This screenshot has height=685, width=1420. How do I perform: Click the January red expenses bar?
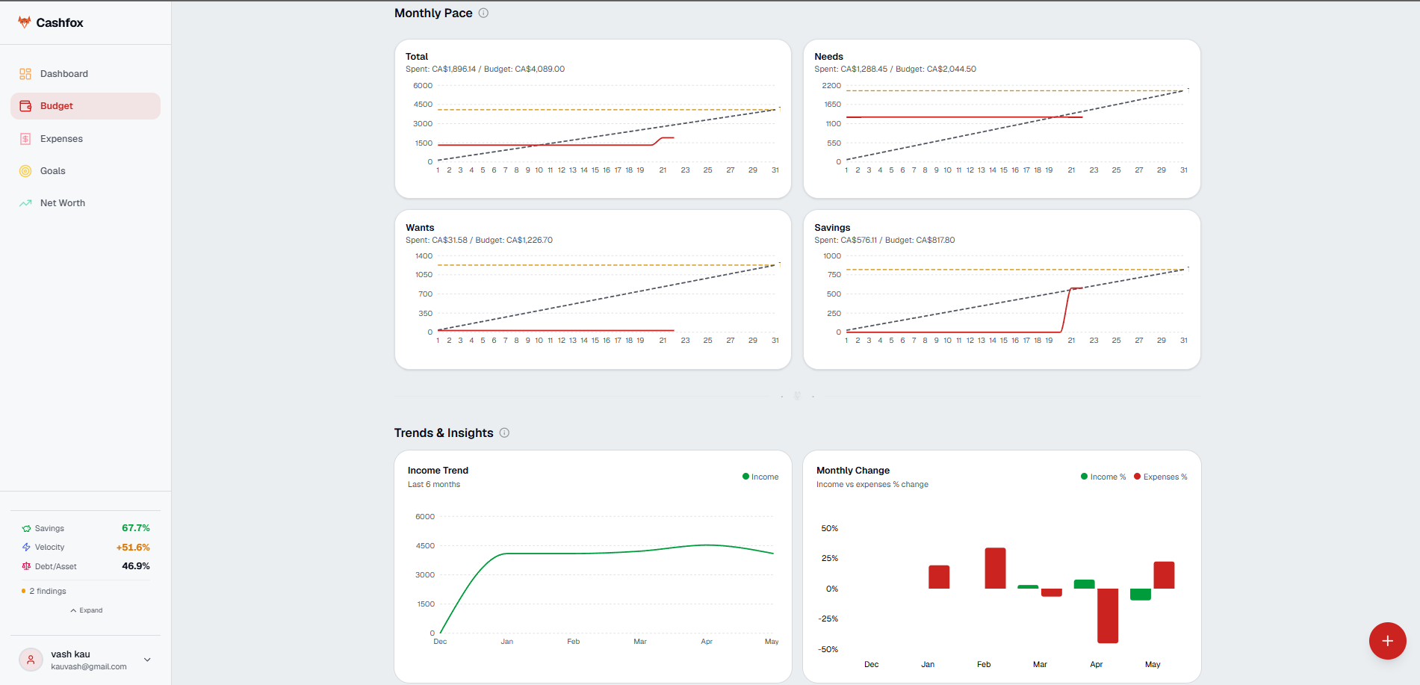[x=939, y=577]
